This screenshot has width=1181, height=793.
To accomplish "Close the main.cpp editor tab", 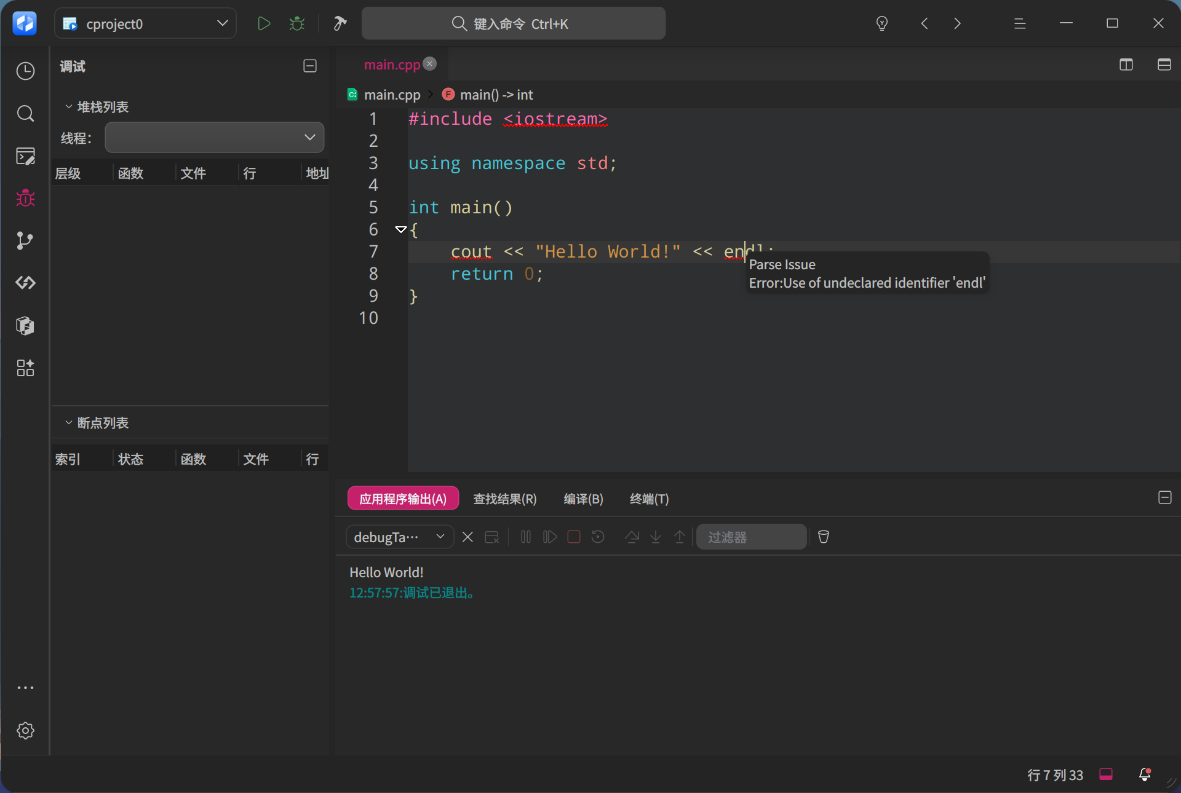I will point(430,63).
